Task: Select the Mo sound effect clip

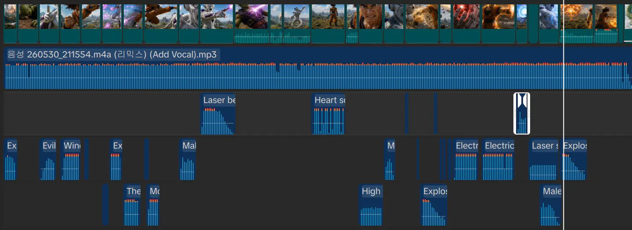Action: (153, 205)
